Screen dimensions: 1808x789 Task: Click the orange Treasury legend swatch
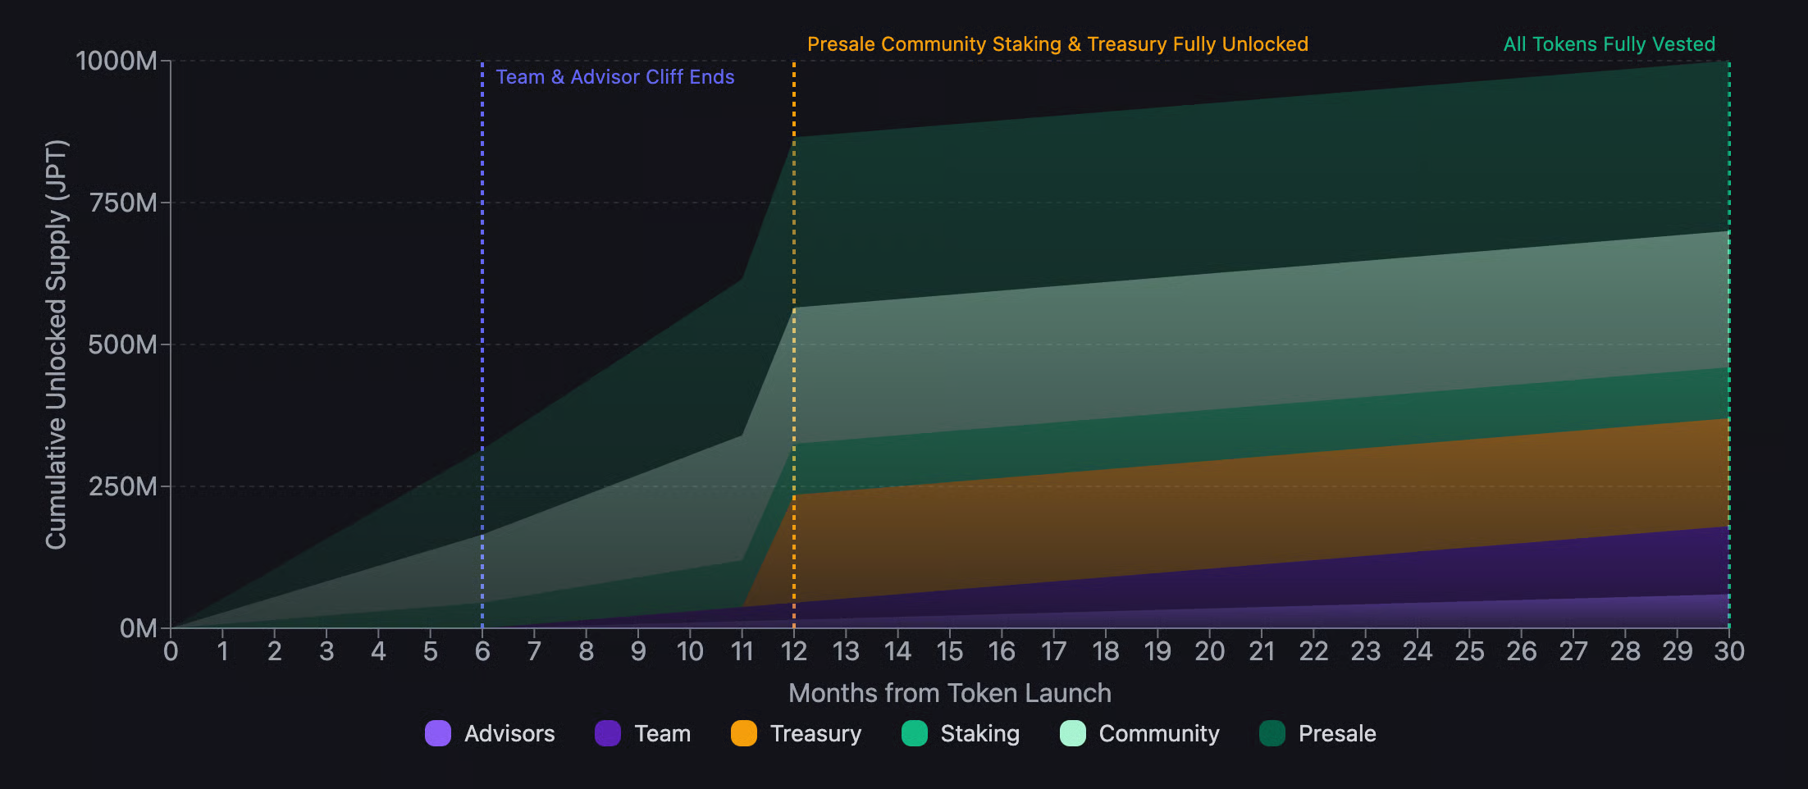(x=744, y=733)
